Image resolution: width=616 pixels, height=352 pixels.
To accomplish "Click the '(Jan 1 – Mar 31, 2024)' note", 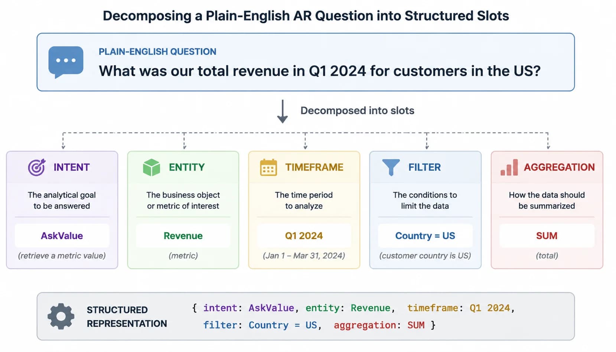I will (304, 256).
